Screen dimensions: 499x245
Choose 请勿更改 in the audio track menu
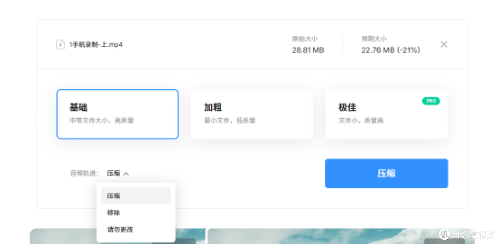coord(136,229)
